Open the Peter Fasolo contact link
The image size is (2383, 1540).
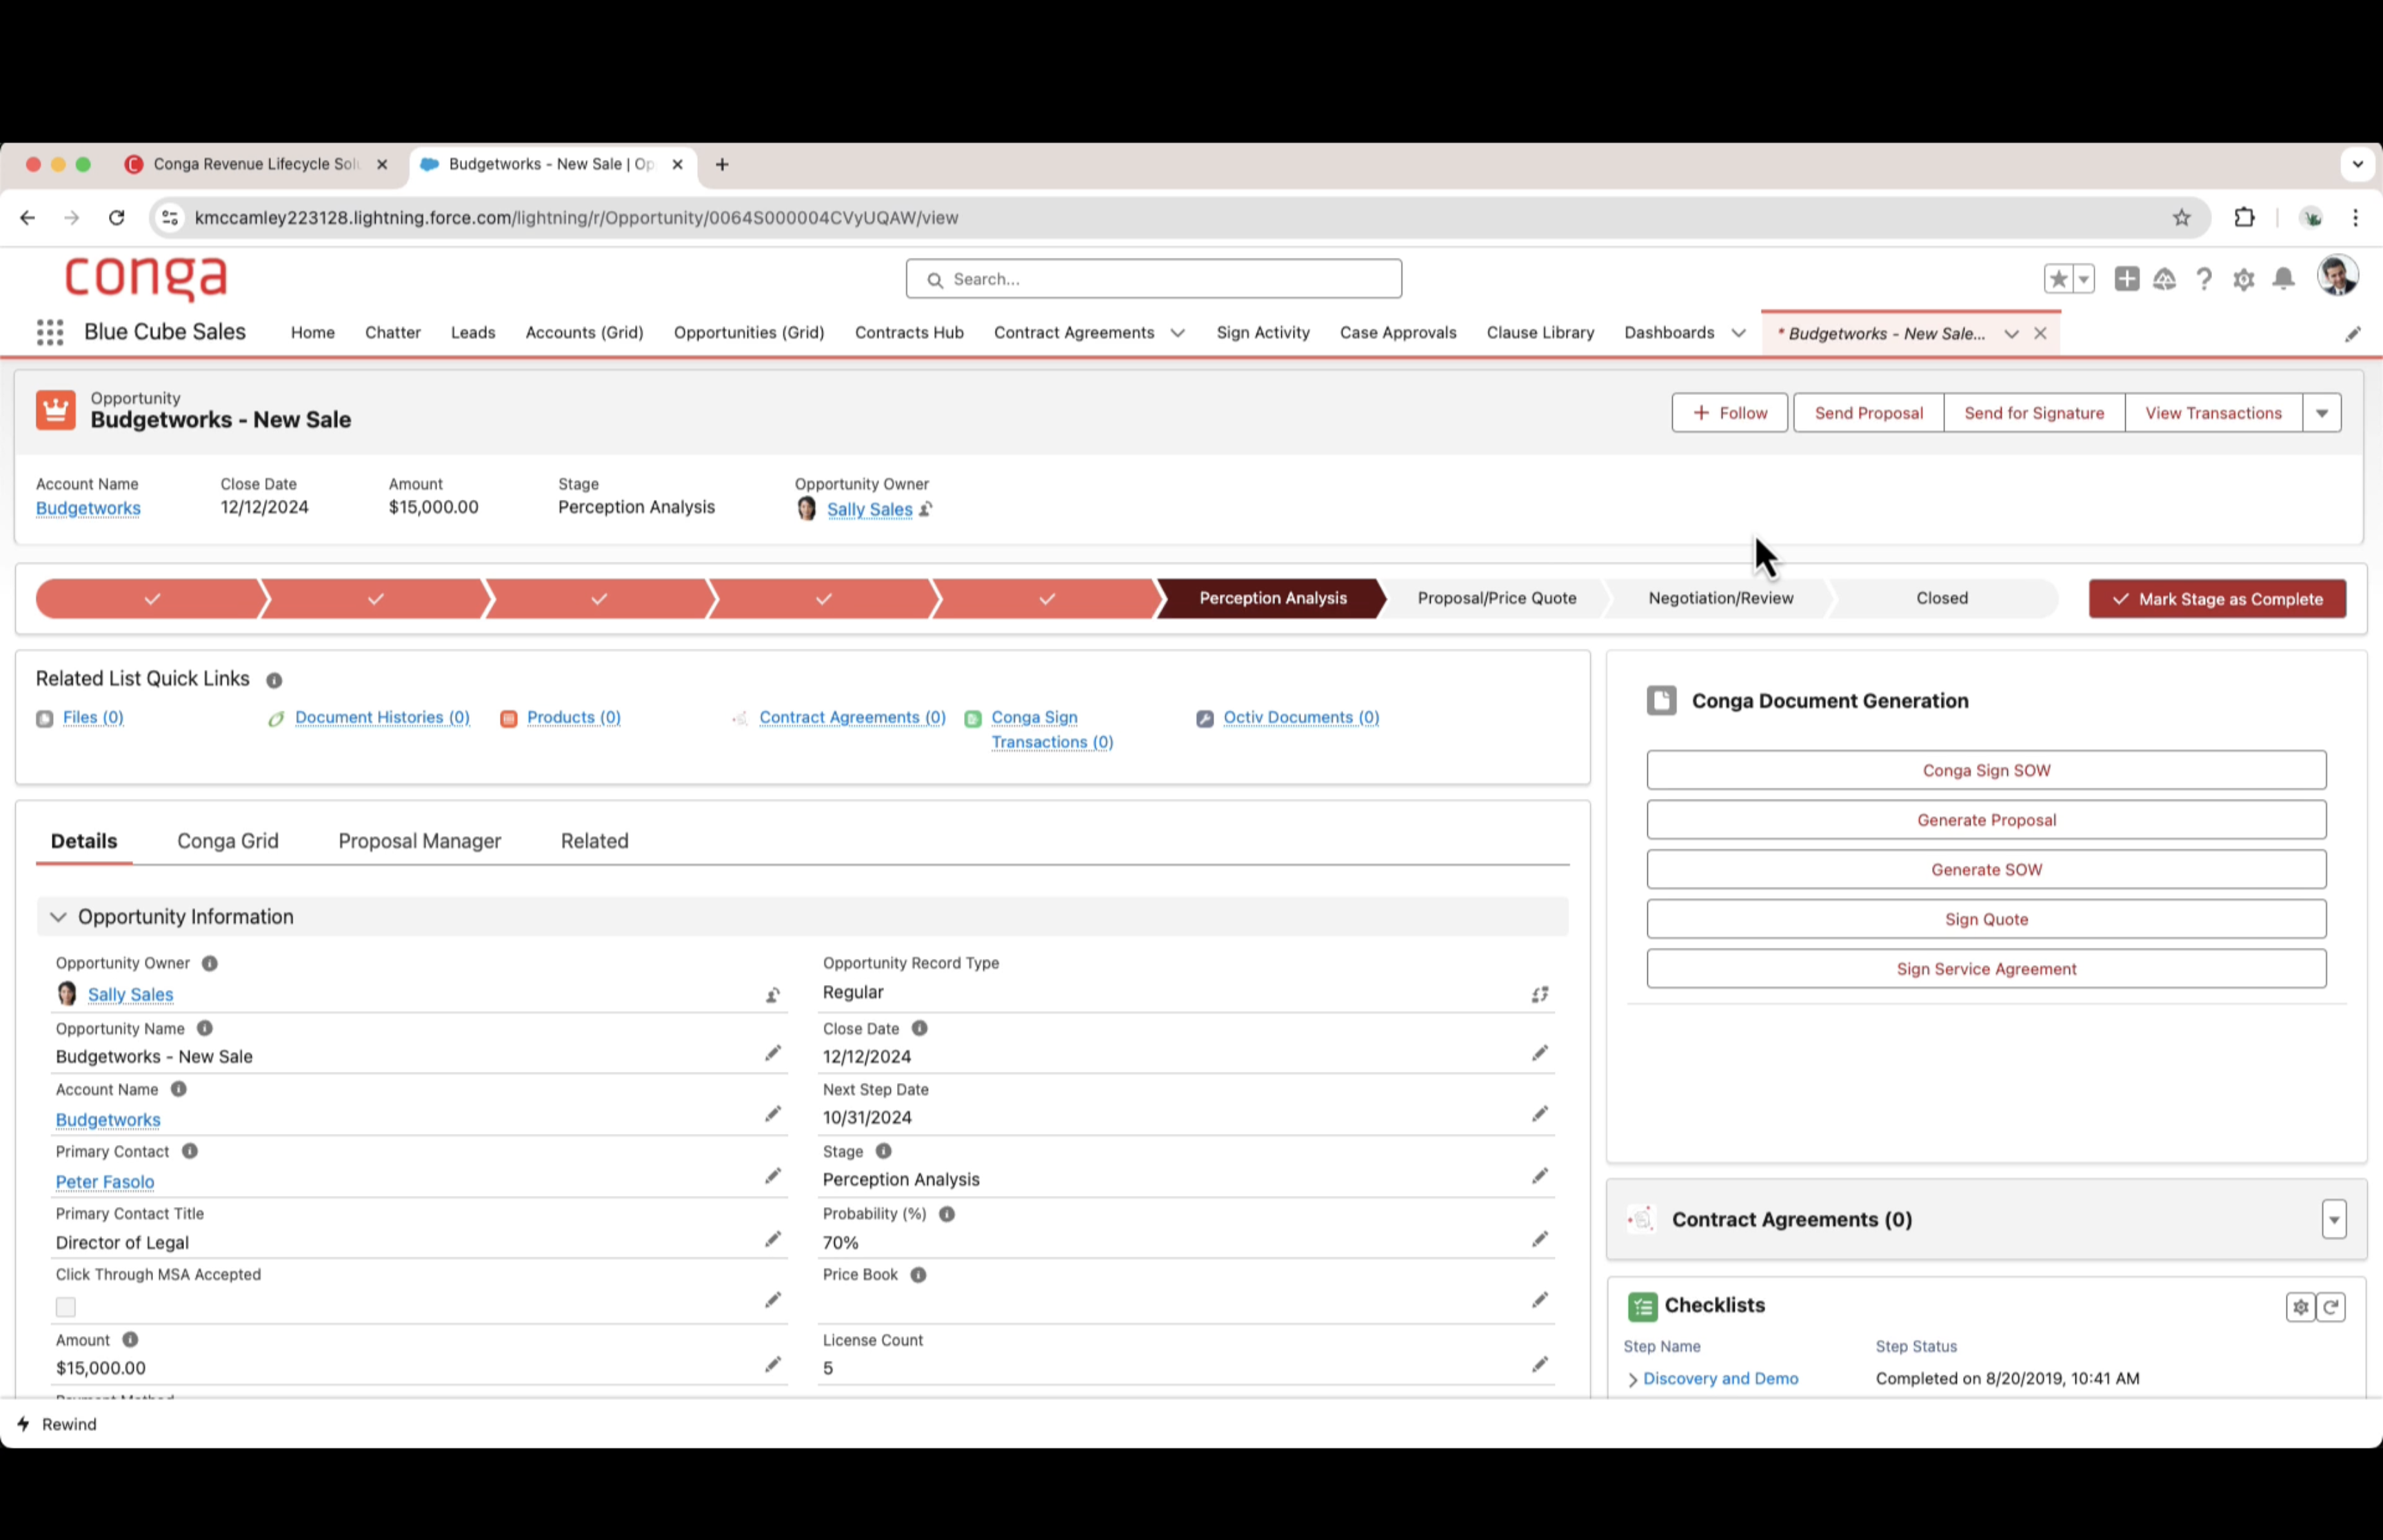pos(105,1182)
